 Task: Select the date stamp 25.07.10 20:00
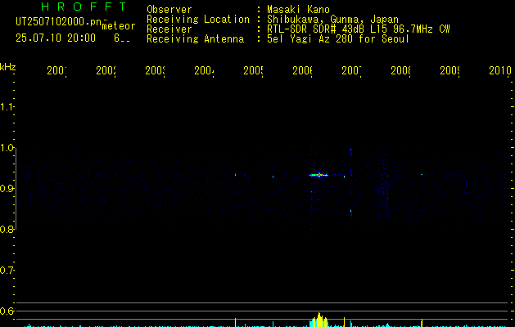click(x=56, y=38)
